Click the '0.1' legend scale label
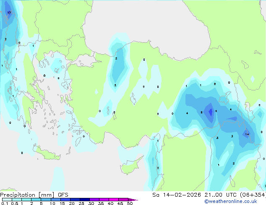Screen dimensions: 266x205 coord(5,203)
